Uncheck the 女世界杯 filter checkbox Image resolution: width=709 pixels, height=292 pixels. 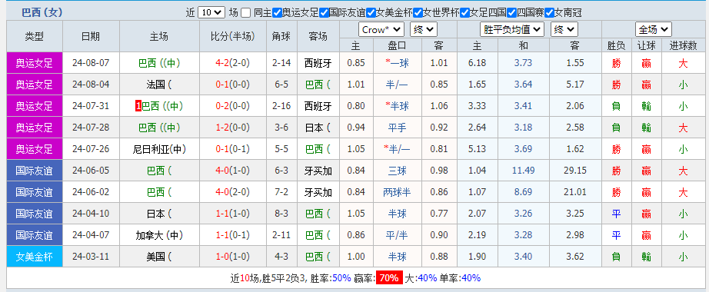click(418, 13)
